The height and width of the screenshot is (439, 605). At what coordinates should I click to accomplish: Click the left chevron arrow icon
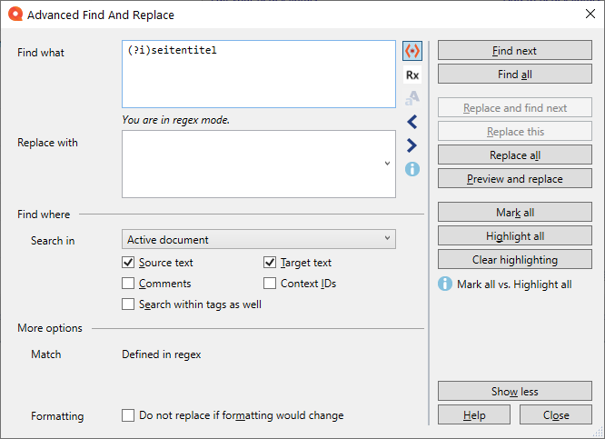pos(412,122)
